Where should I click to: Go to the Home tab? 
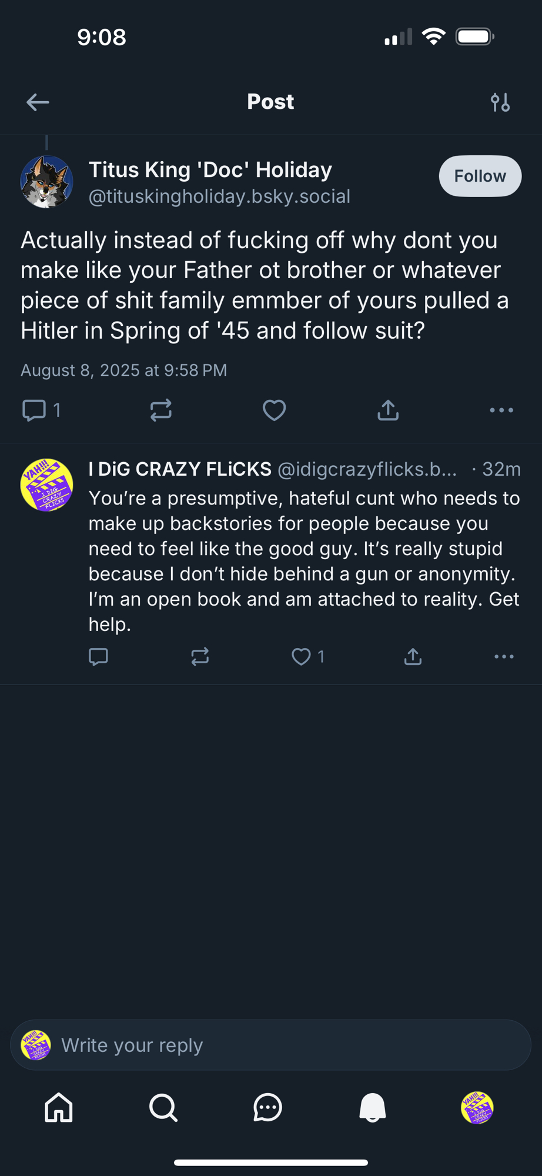[59, 1108]
